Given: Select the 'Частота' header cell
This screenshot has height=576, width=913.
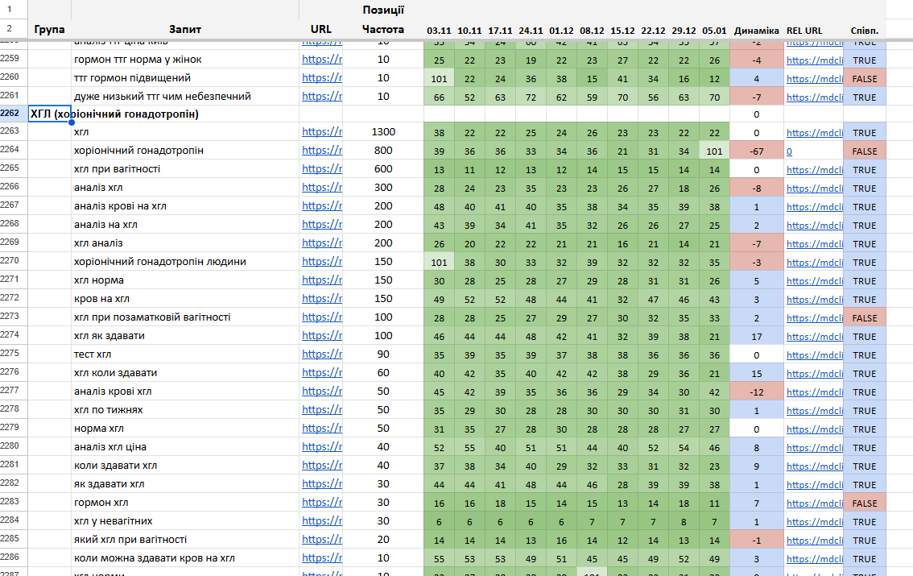Looking at the screenshot, I should 382,30.
